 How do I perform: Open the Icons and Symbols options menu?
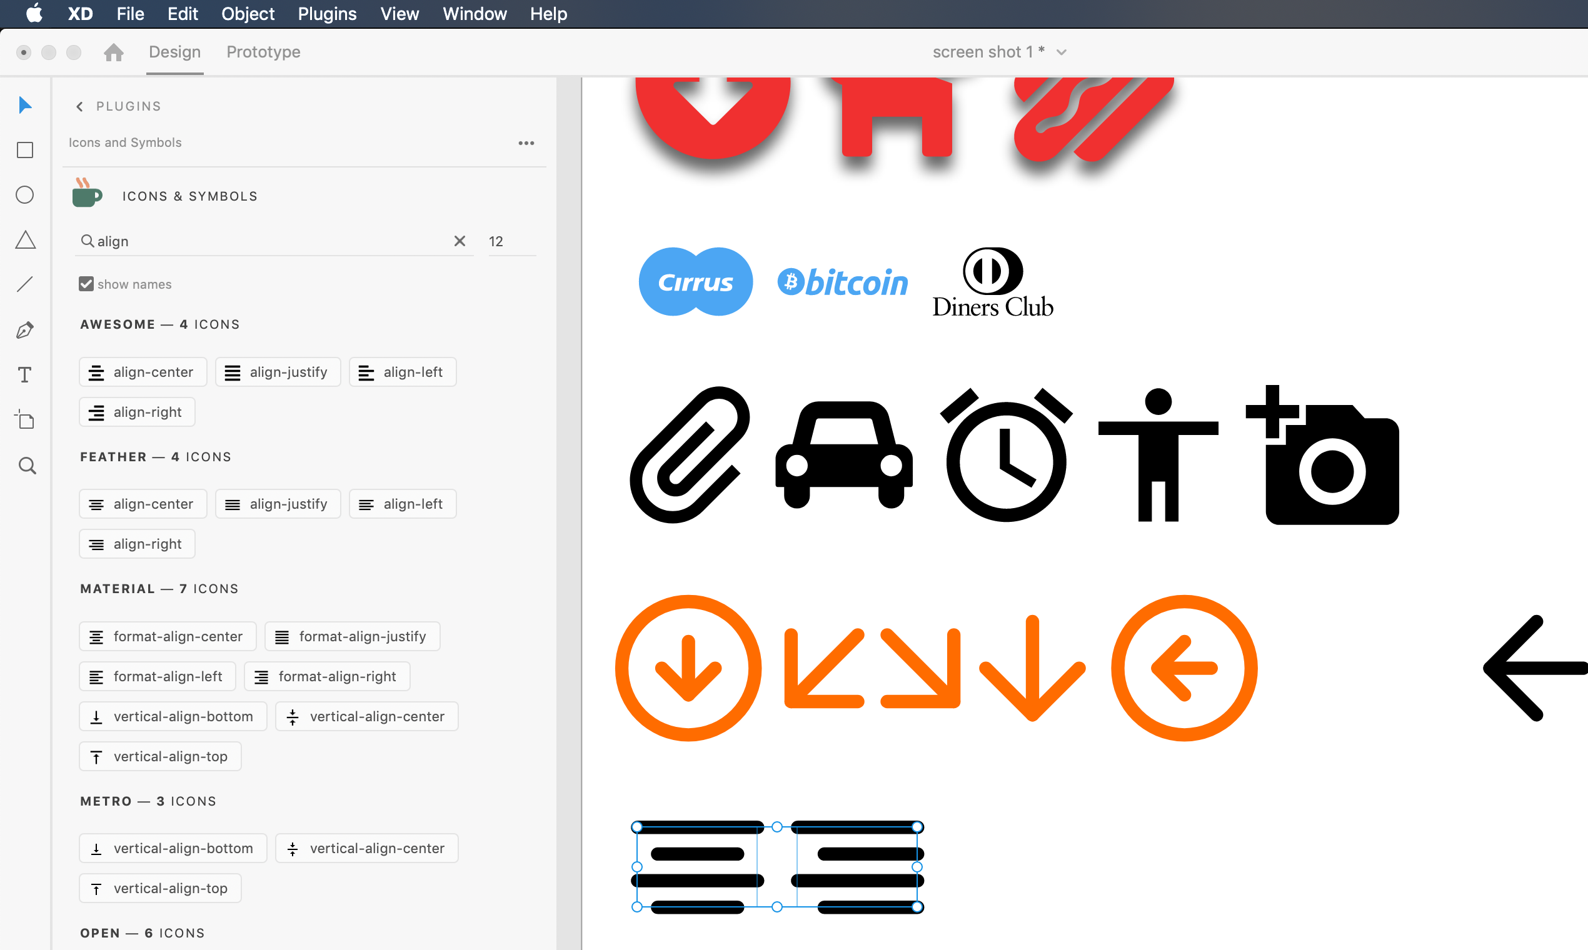526,142
